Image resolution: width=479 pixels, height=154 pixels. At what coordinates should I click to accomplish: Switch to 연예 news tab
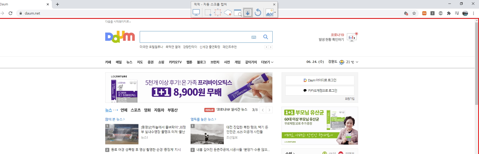click(124, 110)
